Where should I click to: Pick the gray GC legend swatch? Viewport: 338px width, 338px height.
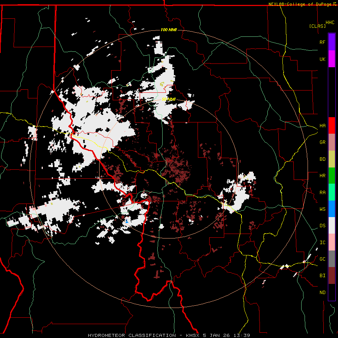[x=332, y=259]
